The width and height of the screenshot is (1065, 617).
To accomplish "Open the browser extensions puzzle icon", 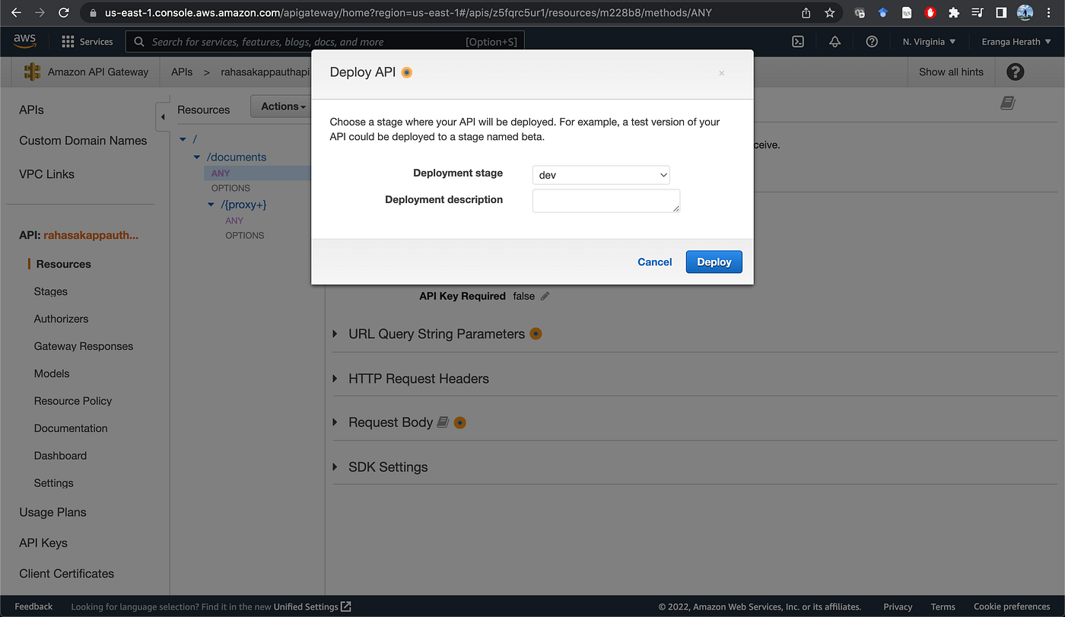I will 953,12.
